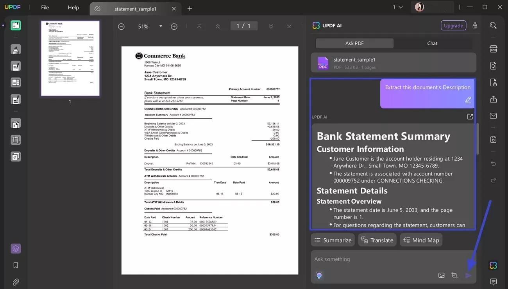This screenshot has height=289, width=508.
Task: Switch to statement_sample1 tab
Action: pos(135,9)
